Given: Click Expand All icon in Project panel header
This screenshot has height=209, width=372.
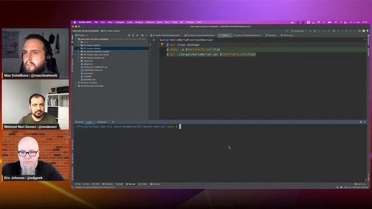Looking at the screenshot, I should click(133, 35).
